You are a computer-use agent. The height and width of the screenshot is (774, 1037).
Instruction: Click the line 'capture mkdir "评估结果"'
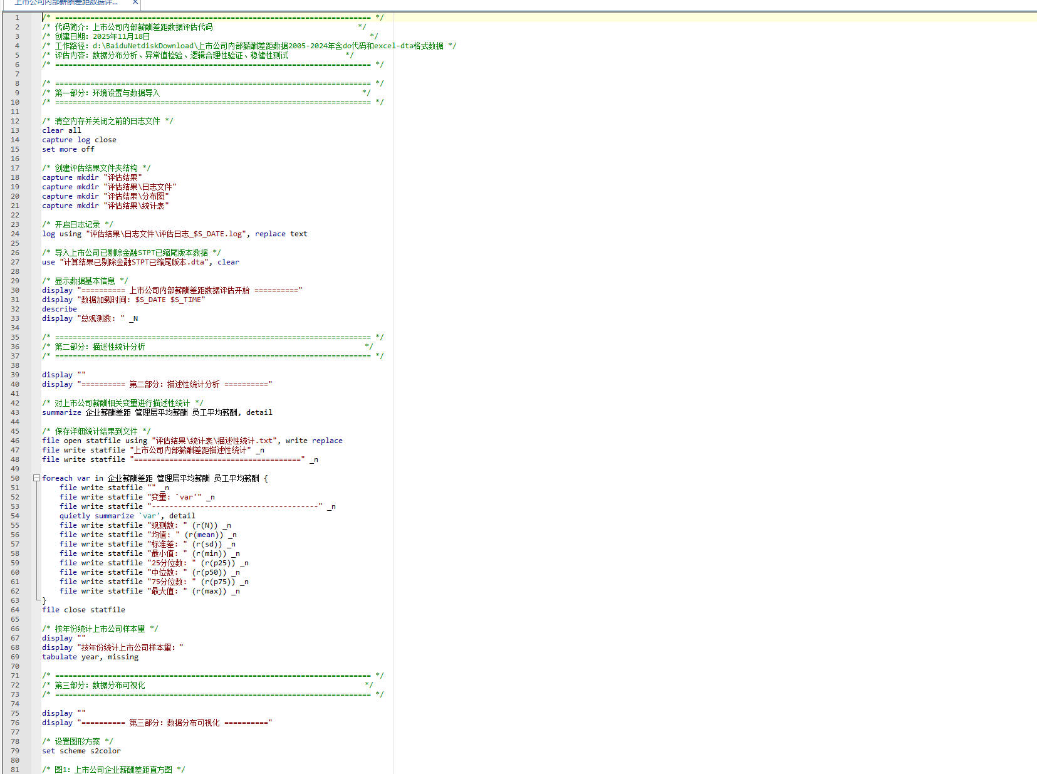[x=92, y=177]
